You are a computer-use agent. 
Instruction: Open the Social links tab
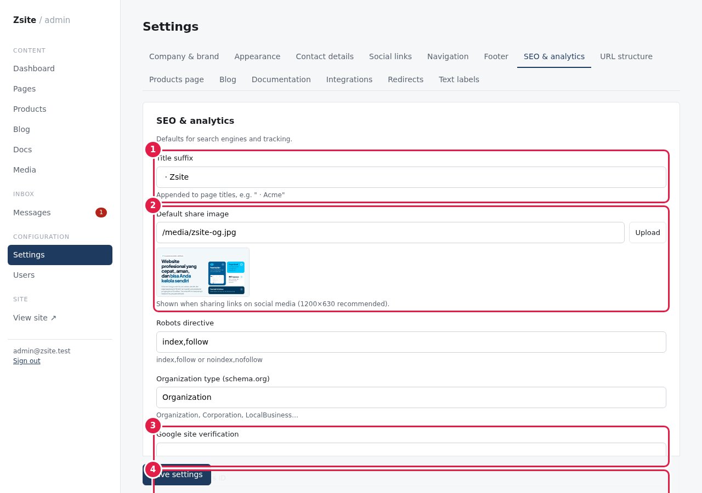[x=390, y=56]
